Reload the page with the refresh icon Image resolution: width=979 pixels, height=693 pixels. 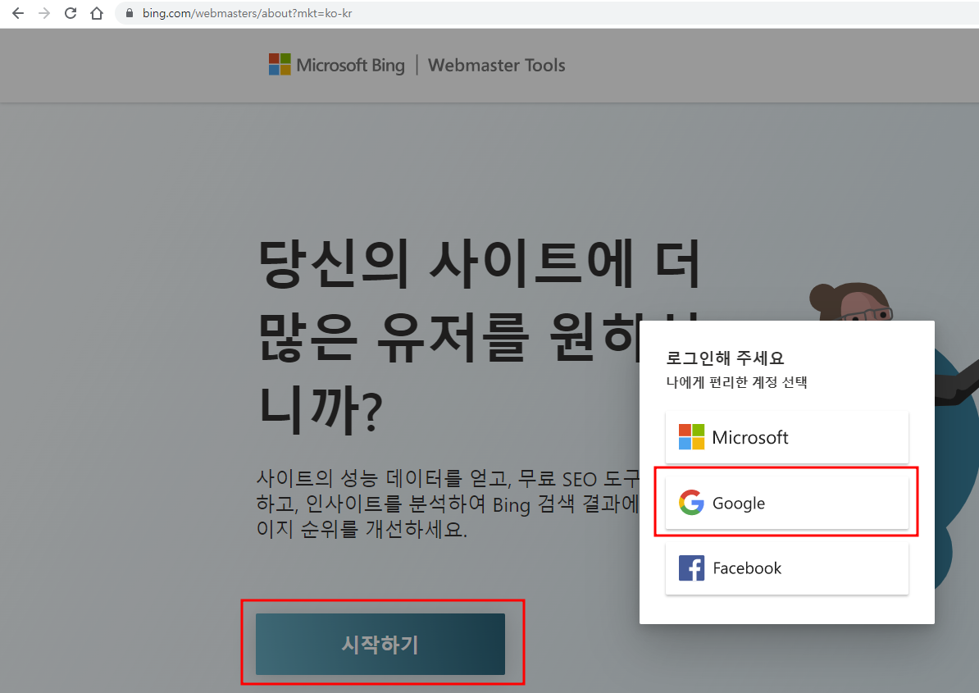click(x=71, y=13)
